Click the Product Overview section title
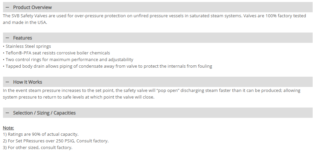Viewport: 315px width, 152px height. (32, 7)
